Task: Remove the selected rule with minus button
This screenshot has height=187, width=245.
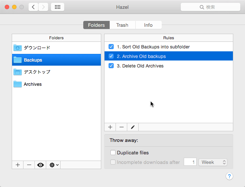Action: (121, 127)
